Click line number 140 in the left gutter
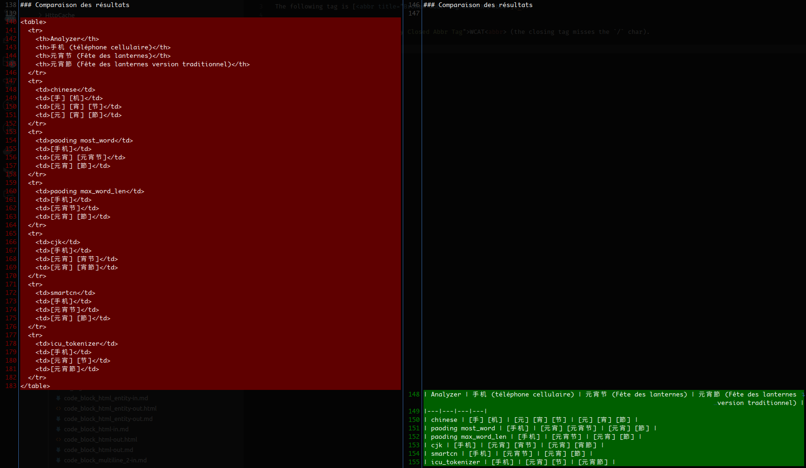The height and width of the screenshot is (468, 806). (x=11, y=22)
